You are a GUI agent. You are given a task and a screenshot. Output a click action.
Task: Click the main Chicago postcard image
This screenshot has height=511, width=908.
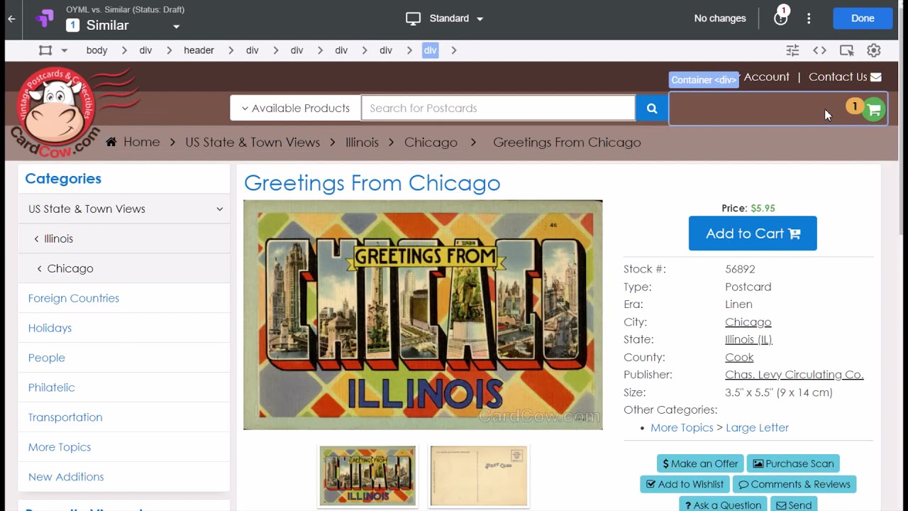423,315
